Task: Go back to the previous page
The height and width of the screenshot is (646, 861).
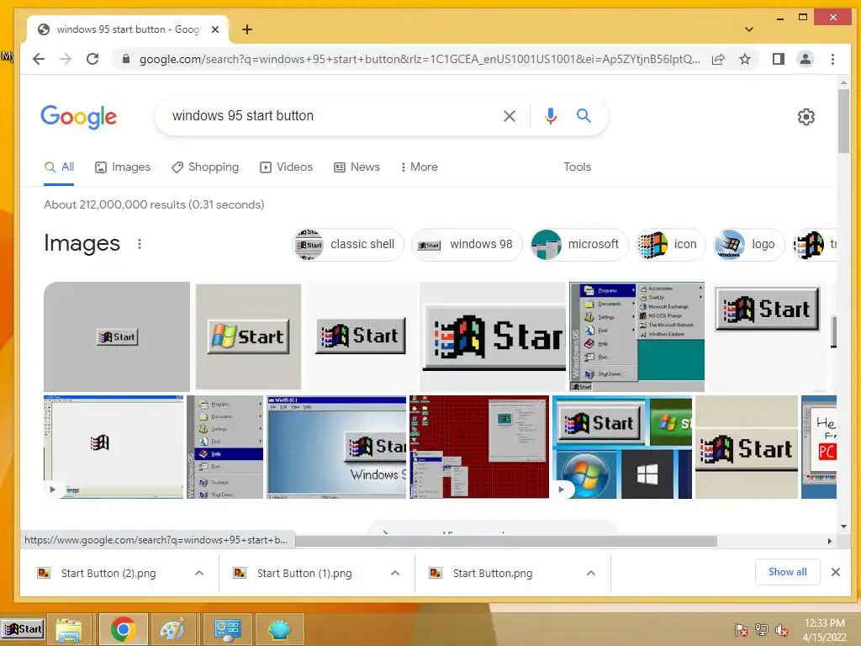Action: 39,59
